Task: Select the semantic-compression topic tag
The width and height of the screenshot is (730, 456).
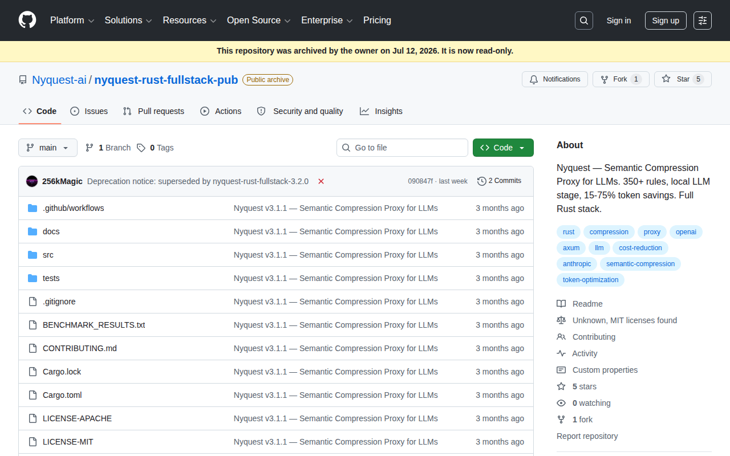Action: click(x=640, y=264)
